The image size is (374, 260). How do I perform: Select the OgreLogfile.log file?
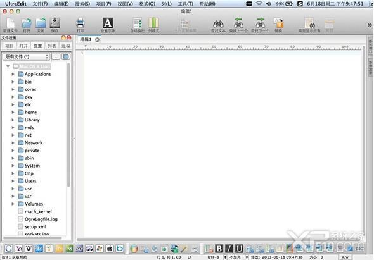point(41,219)
